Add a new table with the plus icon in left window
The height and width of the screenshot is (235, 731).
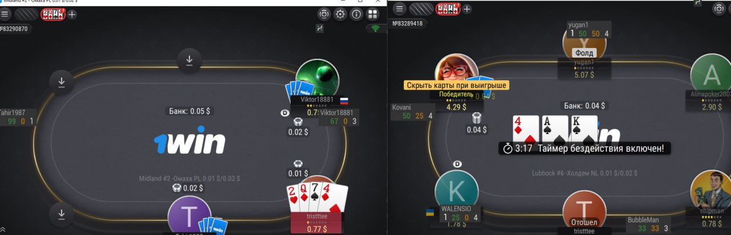(x=72, y=14)
